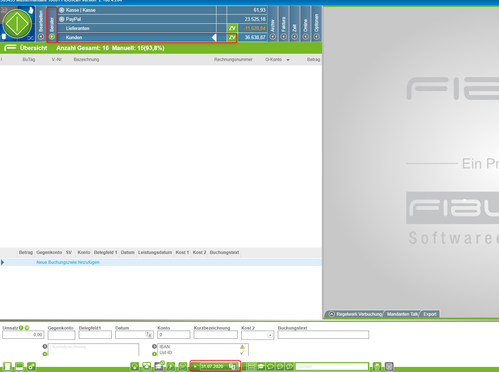
Task: Click the circled SF icon
Action: 183,367
